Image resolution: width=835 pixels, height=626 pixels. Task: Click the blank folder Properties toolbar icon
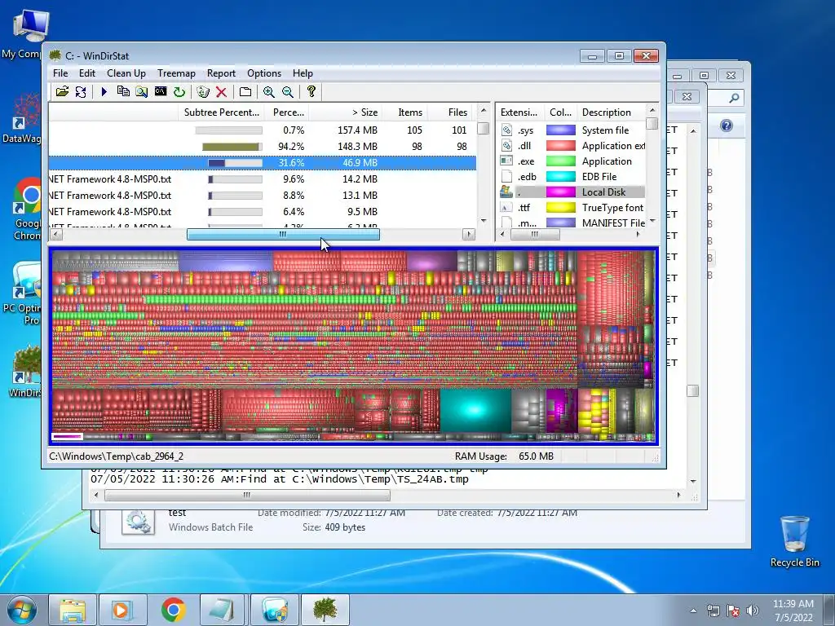tap(245, 91)
